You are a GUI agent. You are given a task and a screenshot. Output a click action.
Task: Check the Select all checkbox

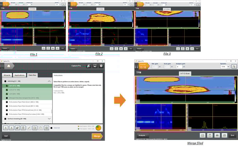coord(51,128)
